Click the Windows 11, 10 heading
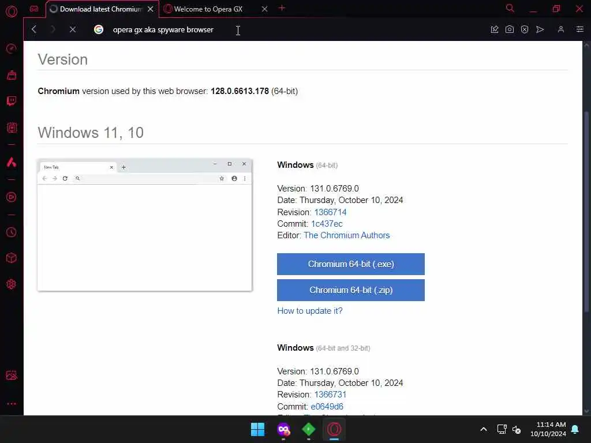 tap(91, 133)
